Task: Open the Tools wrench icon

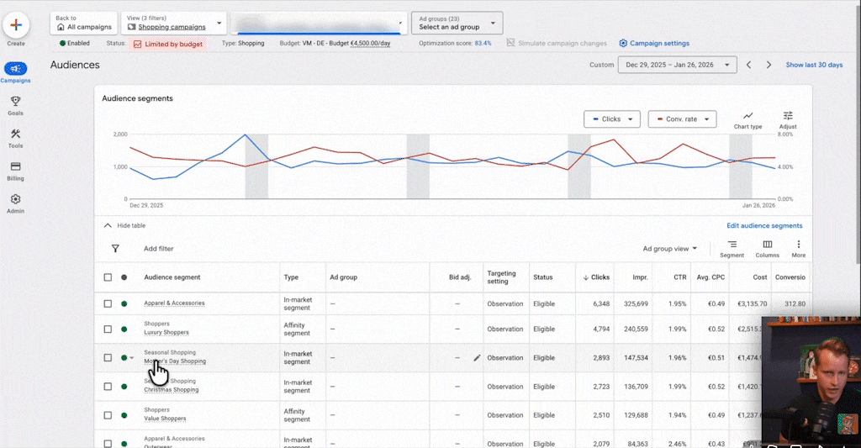Action: click(x=15, y=134)
